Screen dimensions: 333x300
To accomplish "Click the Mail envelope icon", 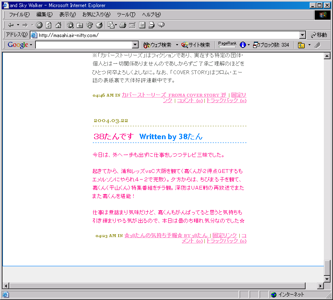I will click(111, 25).
